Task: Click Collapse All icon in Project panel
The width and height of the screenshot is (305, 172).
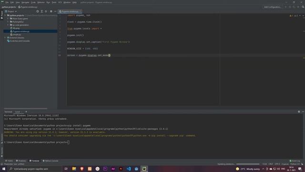Action: [x=46, y=11]
